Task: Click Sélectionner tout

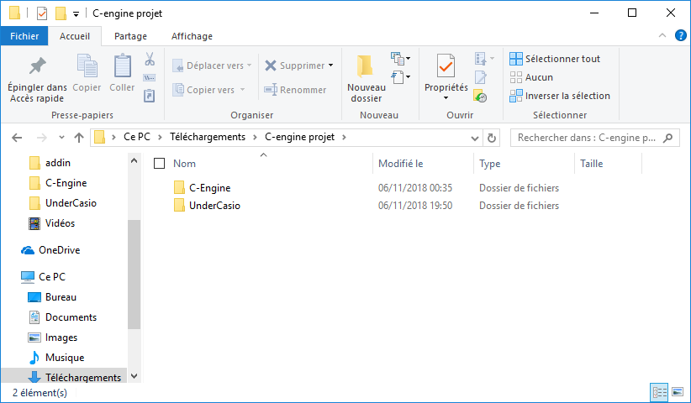Action: click(555, 59)
